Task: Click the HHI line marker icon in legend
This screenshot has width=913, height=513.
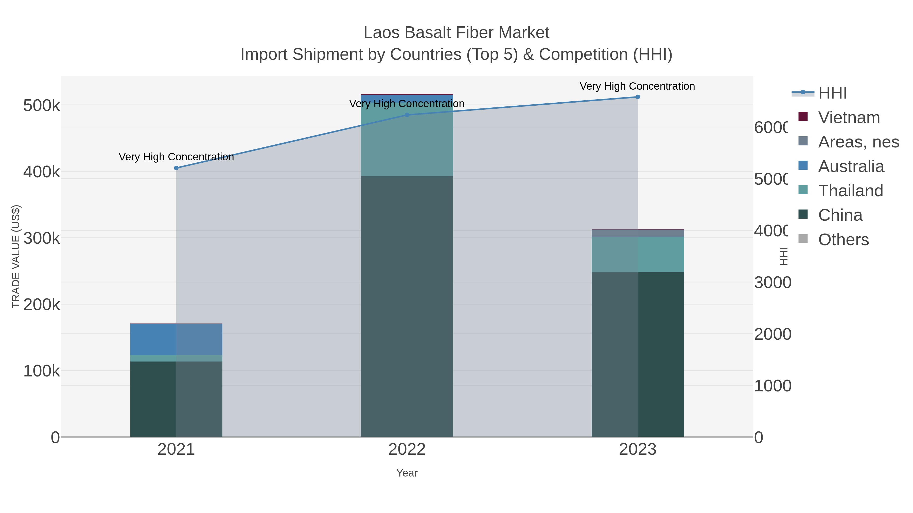Action: 803,93
